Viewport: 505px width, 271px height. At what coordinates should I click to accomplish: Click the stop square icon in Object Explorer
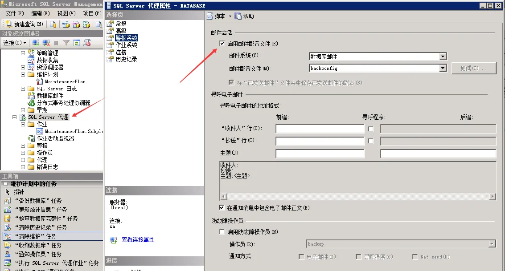tap(56, 43)
